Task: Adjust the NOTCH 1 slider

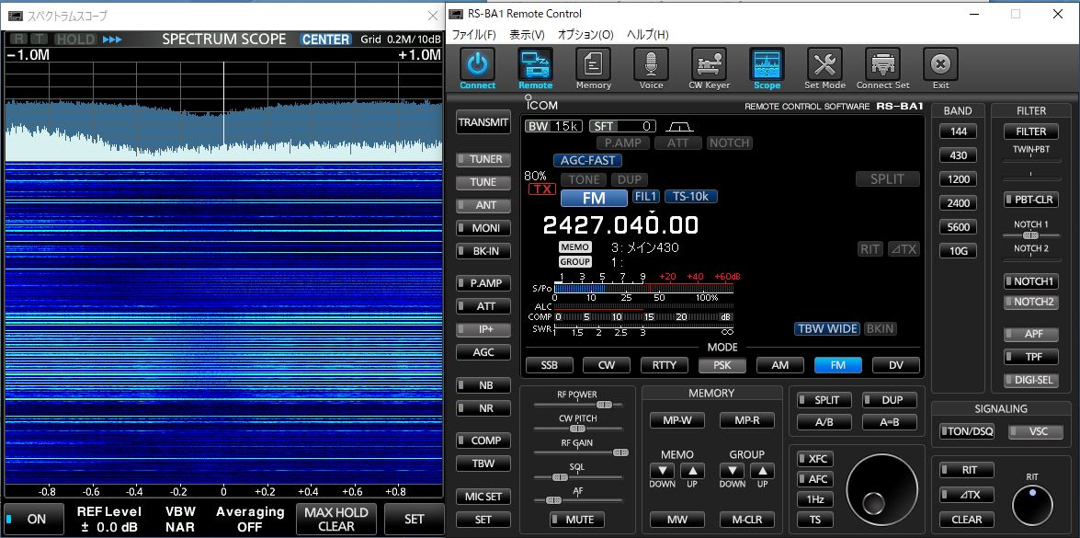Action: pyautogui.click(x=1031, y=235)
